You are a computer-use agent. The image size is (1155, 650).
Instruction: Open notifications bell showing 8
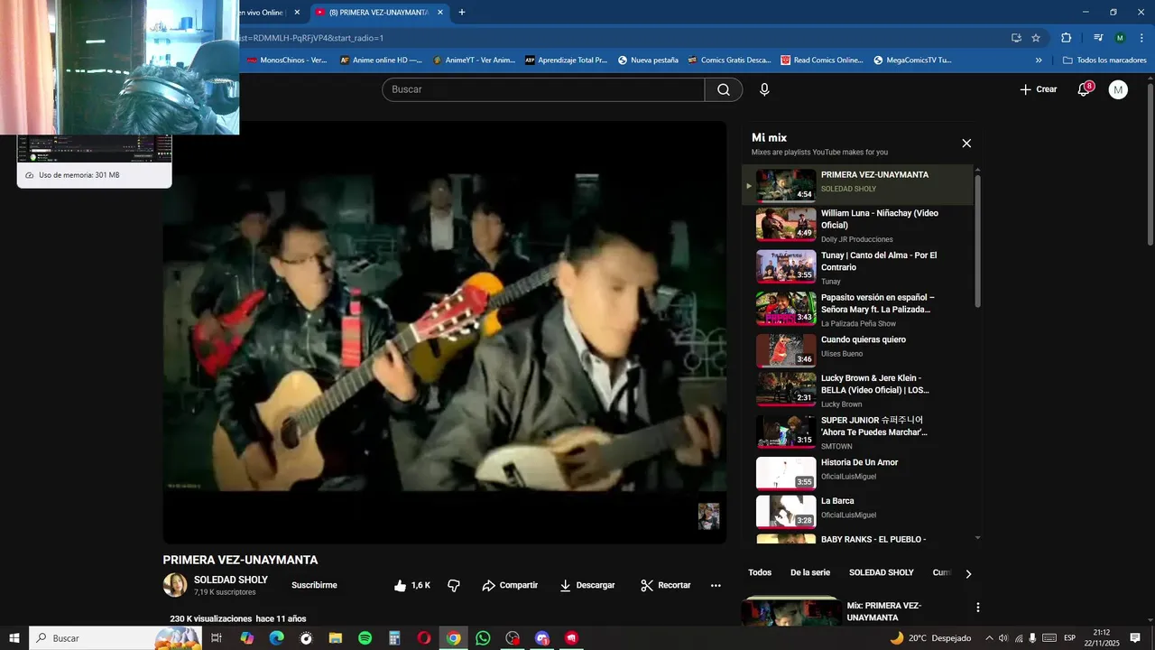[x=1084, y=89]
